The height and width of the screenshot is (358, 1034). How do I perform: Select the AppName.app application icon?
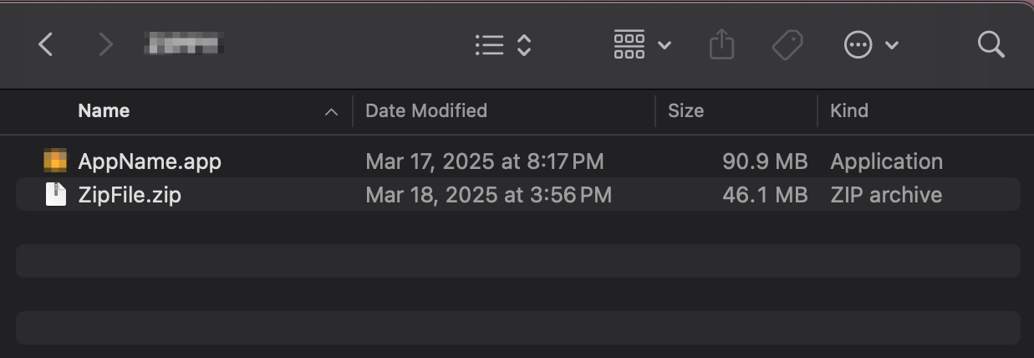pyautogui.click(x=55, y=161)
